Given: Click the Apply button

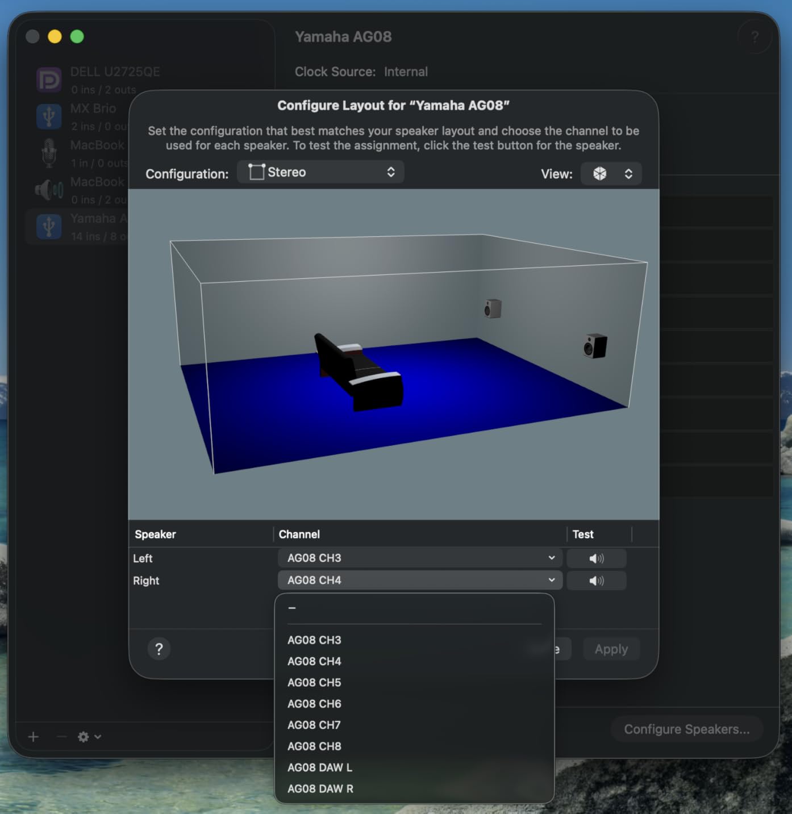Looking at the screenshot, I should coord(611,649).
